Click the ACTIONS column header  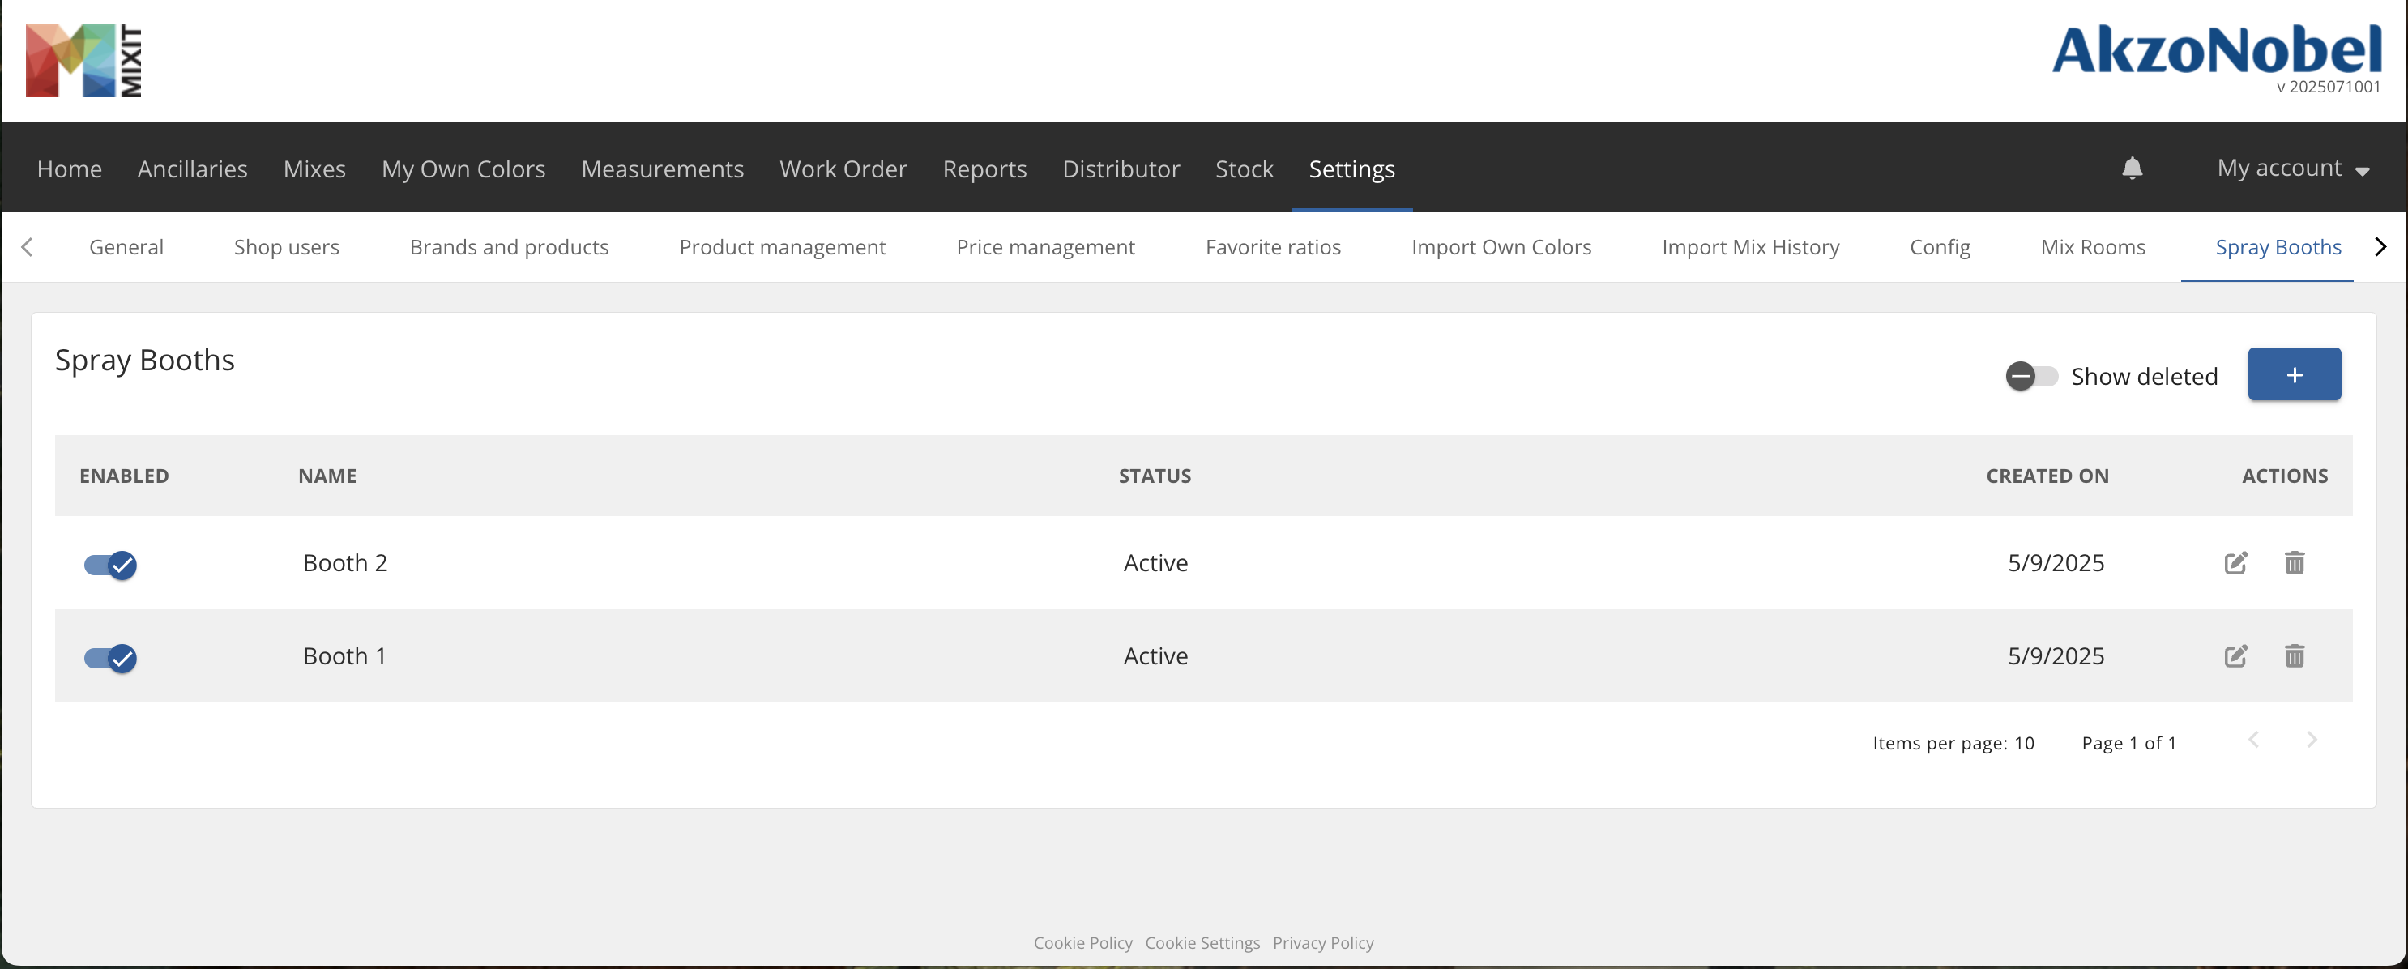(x=2285, y=476)
